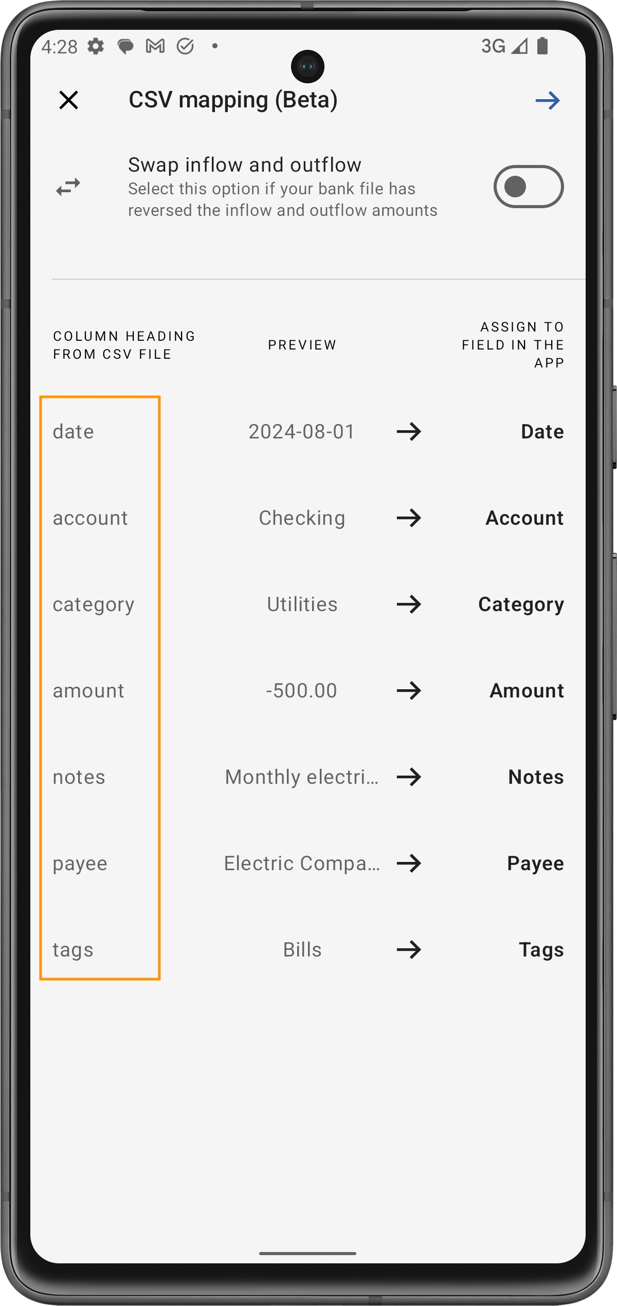This screenshot has width=617, height=1306.
Task: Open the settings gear in status bar
Action: [96, 46]
